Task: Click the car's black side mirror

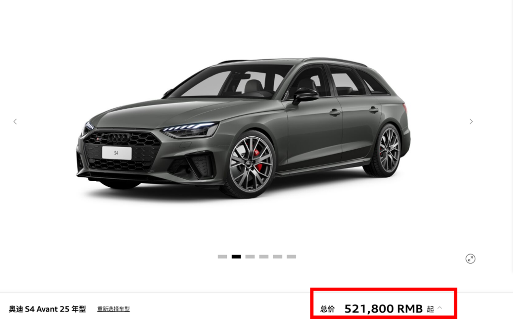Action: tap(305, 96)
